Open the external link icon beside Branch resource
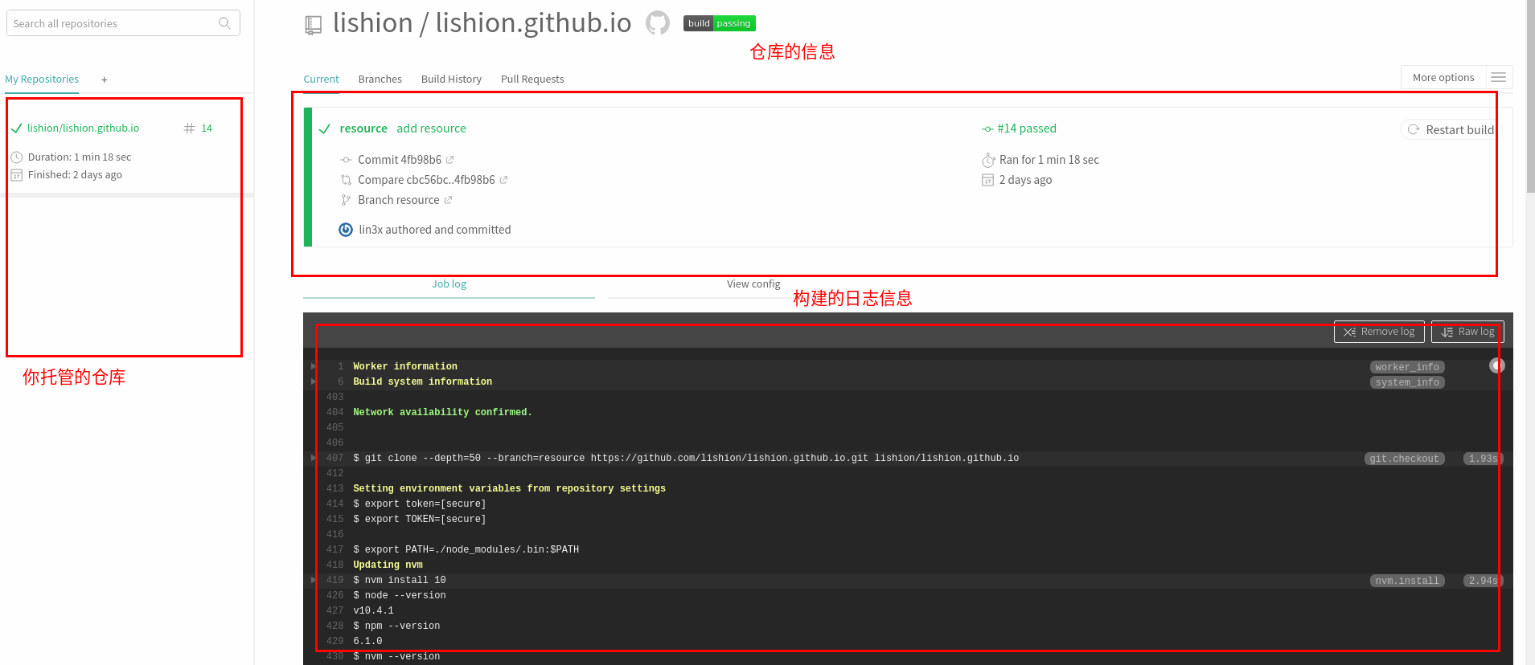Screen dimensions: 1535x665 pyautogui.click(x=449, y=200)
